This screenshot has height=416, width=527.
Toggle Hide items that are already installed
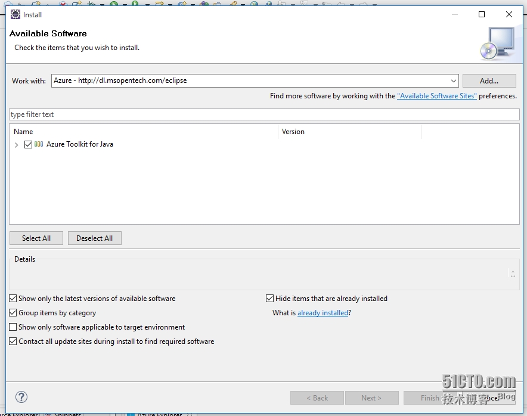pyautogui.click(x=269, y=299)
